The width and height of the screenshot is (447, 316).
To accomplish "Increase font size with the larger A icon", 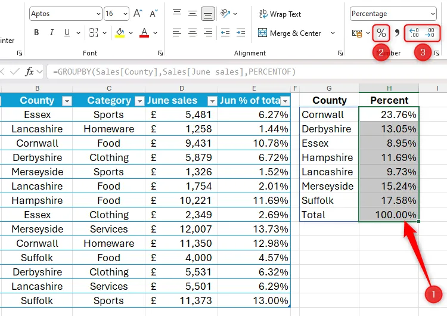I will coord(138,14).
